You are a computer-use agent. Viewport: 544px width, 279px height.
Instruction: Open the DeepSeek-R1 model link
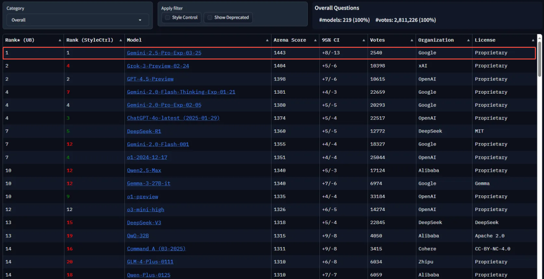(x=144, y=131)
